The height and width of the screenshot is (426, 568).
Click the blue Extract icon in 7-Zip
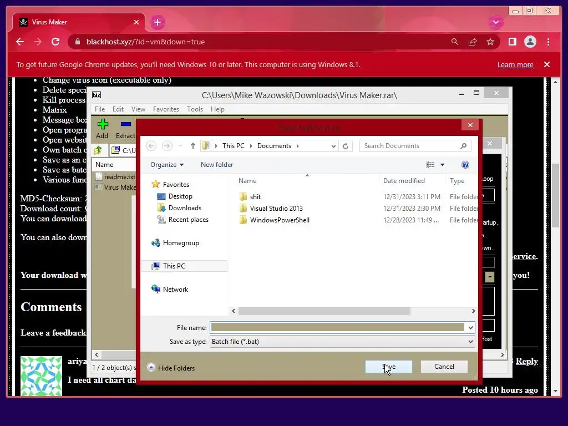(x=126, y=124)
